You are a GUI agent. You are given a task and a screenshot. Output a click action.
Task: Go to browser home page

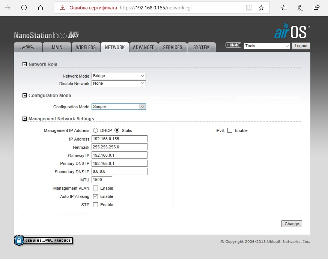click(41, 8)
